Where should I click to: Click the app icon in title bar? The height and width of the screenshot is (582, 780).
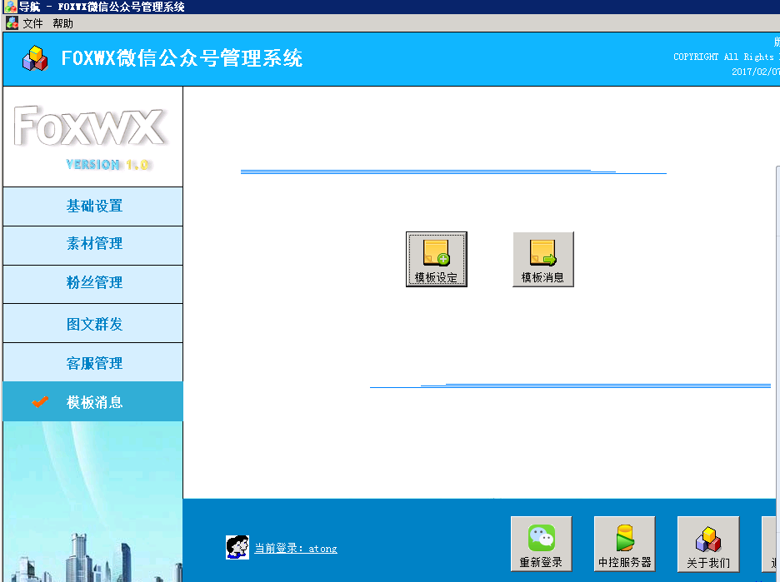tap(10, 7)
